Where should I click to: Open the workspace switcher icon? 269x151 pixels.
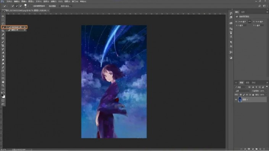coord(264,6)
